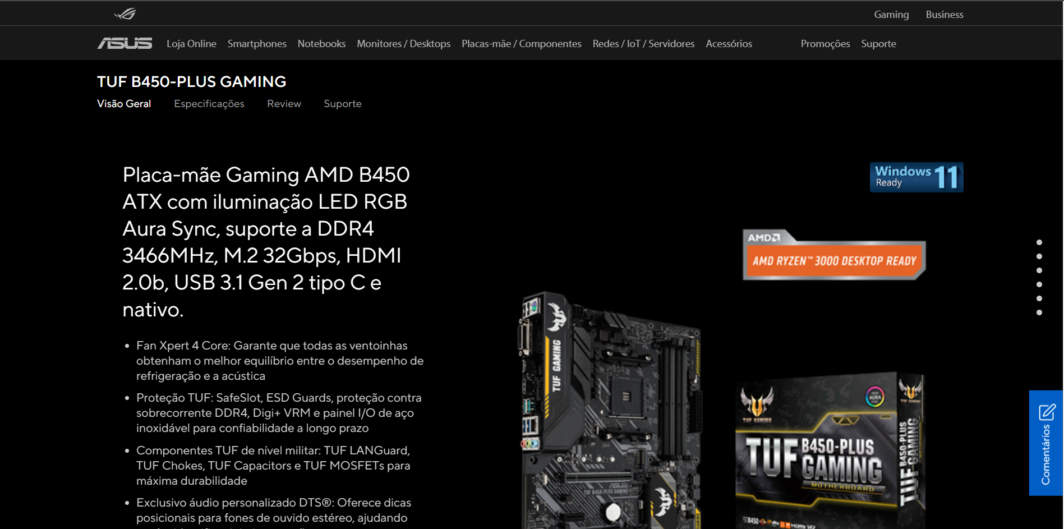The width and height of the screenshot is (1064, 529).
Task: Open Redes / IoT / Servidores menu
Action: [x=643, y=43]
